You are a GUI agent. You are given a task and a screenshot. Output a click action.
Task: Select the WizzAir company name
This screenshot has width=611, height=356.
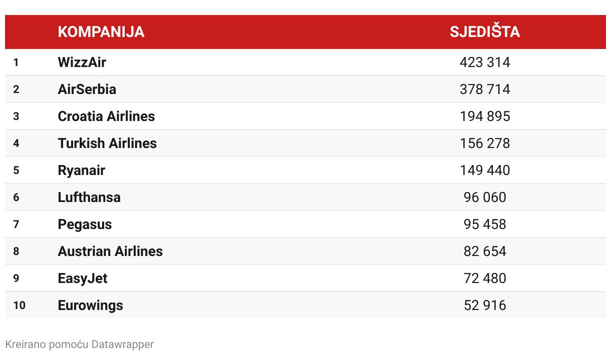[x=82, y=62]
